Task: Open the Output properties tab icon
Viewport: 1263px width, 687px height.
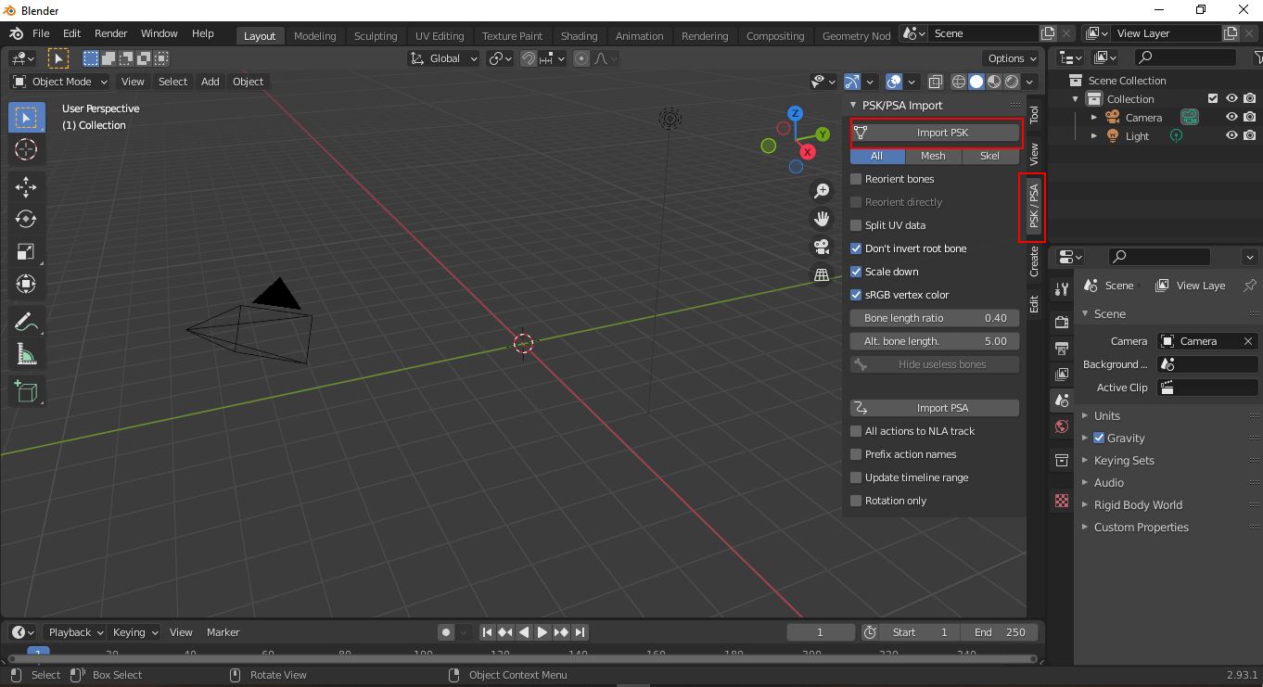Action: [1062, 348]
